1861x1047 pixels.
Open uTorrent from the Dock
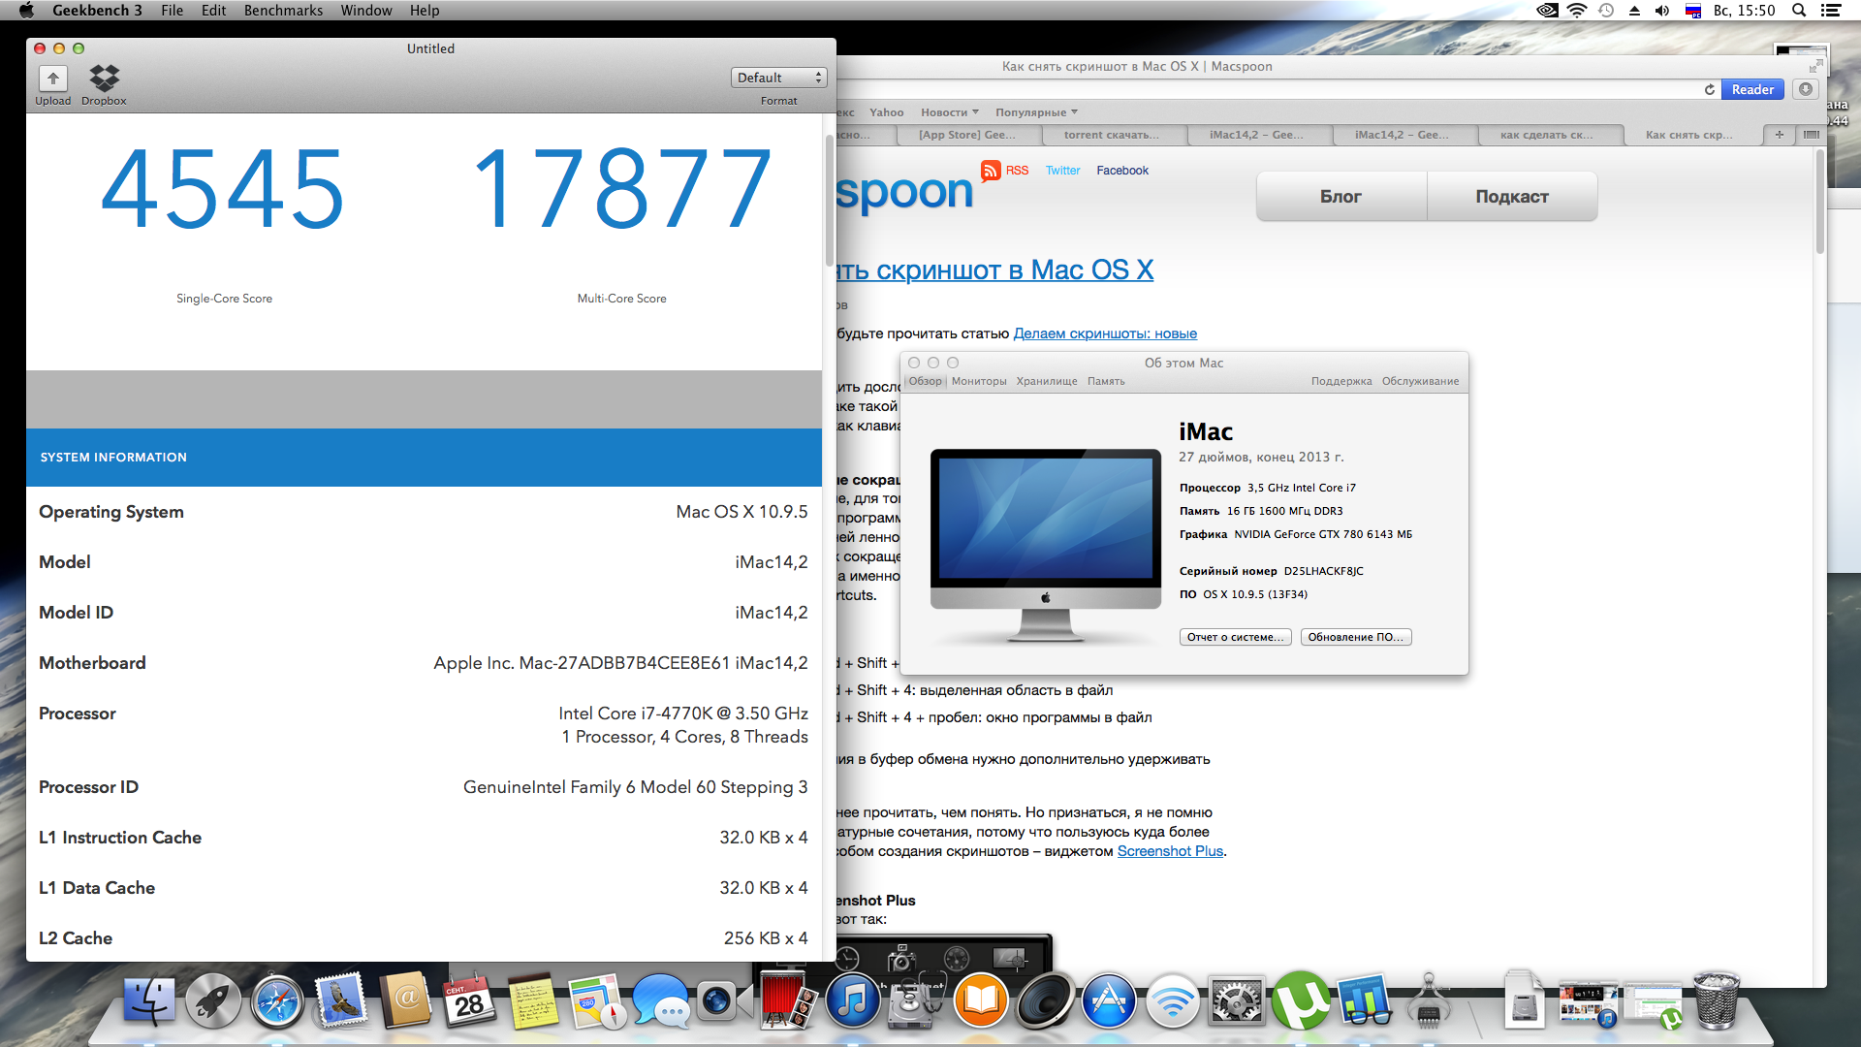tap(1301, 1001)
